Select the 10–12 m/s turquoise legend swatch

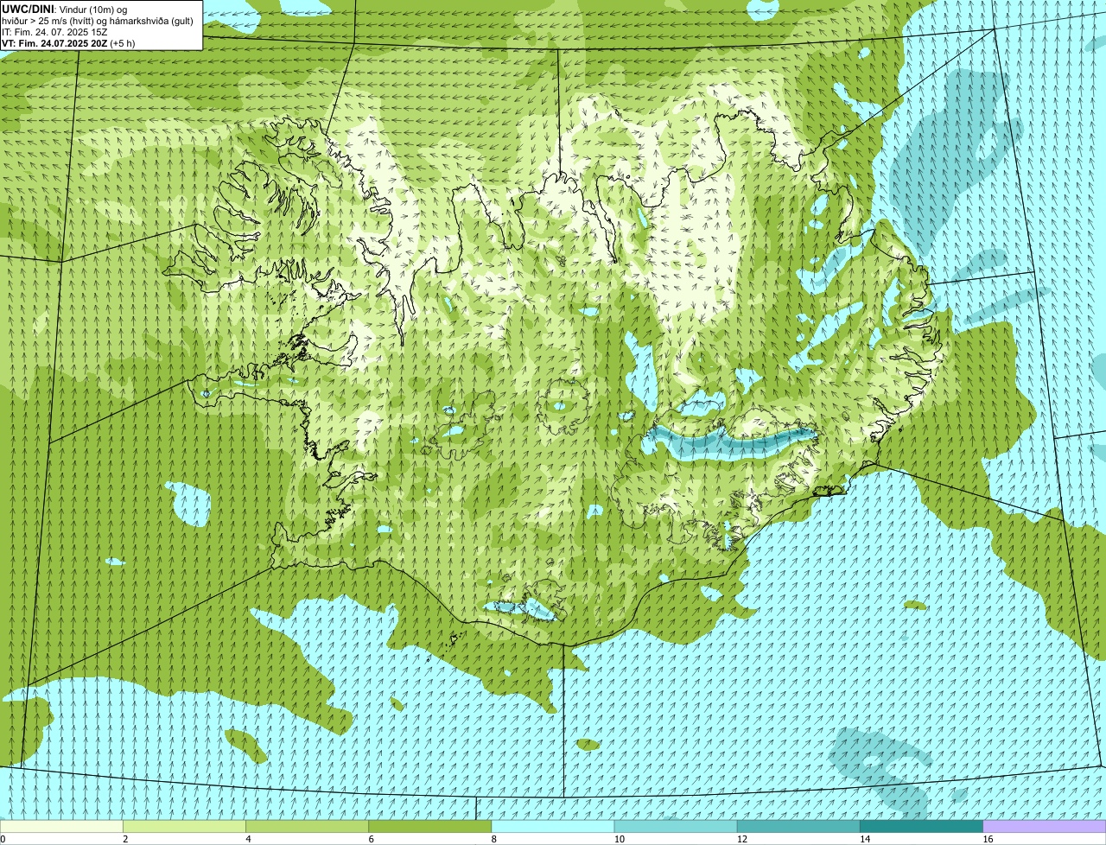[676, 827]
